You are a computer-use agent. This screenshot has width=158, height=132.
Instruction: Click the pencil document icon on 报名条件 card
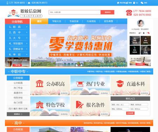click(80, 105)
